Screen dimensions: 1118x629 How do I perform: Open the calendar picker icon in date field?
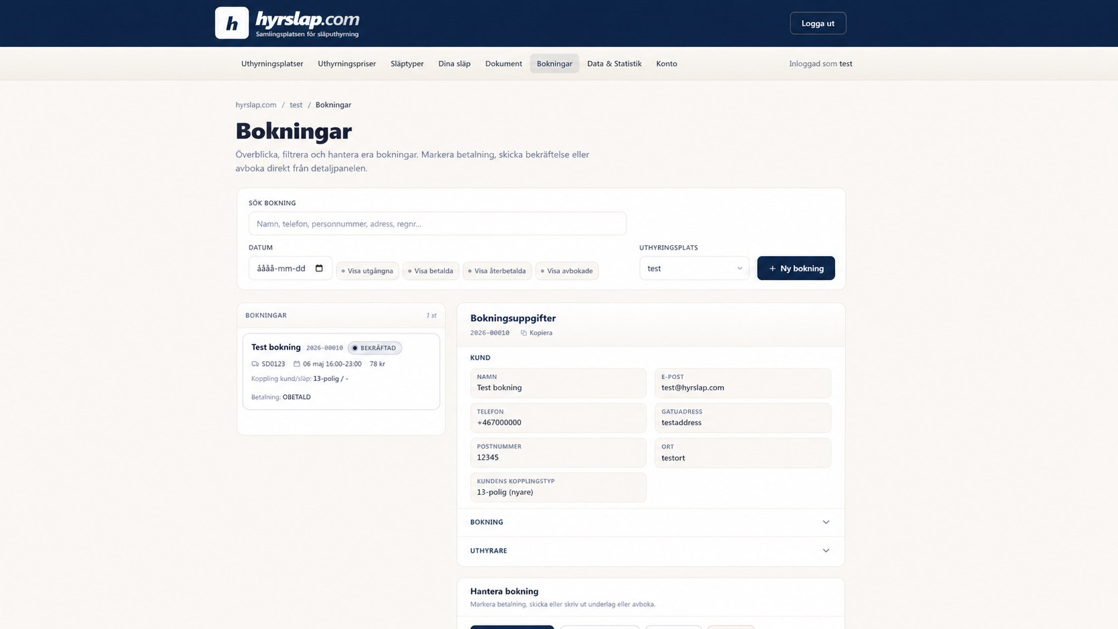(319, 268)
